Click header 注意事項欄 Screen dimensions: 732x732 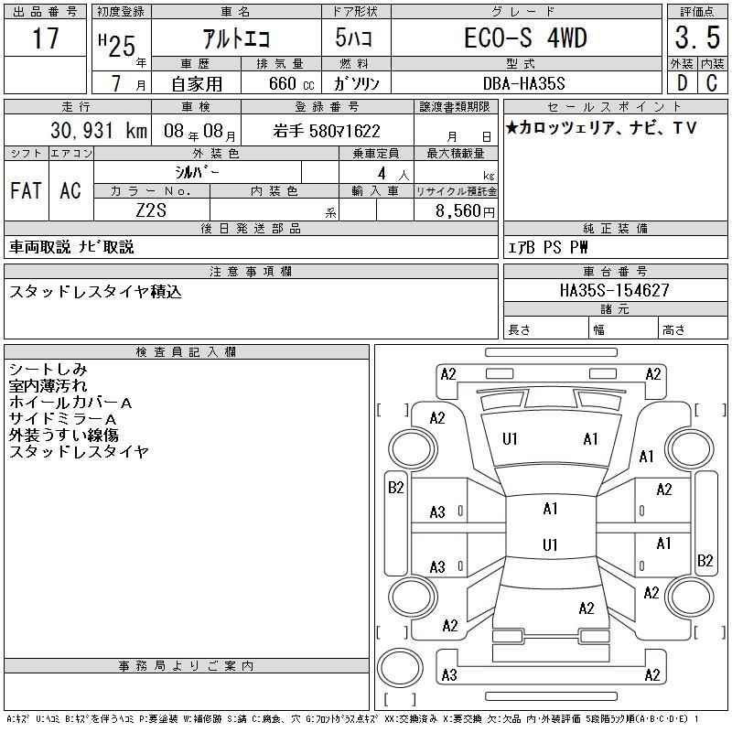pyautogui.click(x=251, y=271)
